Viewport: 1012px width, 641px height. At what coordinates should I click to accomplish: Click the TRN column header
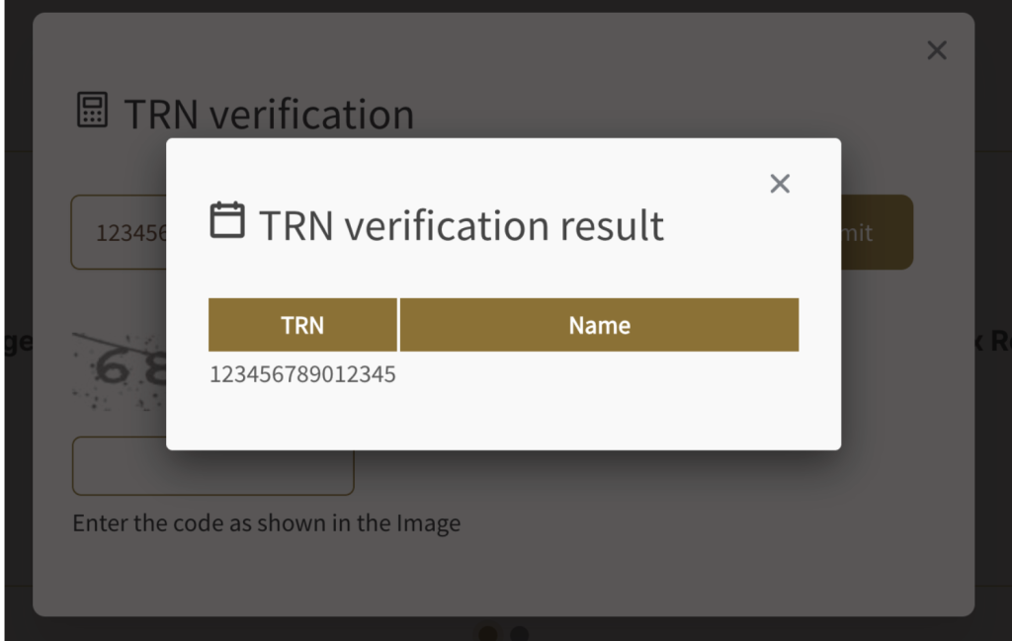(302, 324)
